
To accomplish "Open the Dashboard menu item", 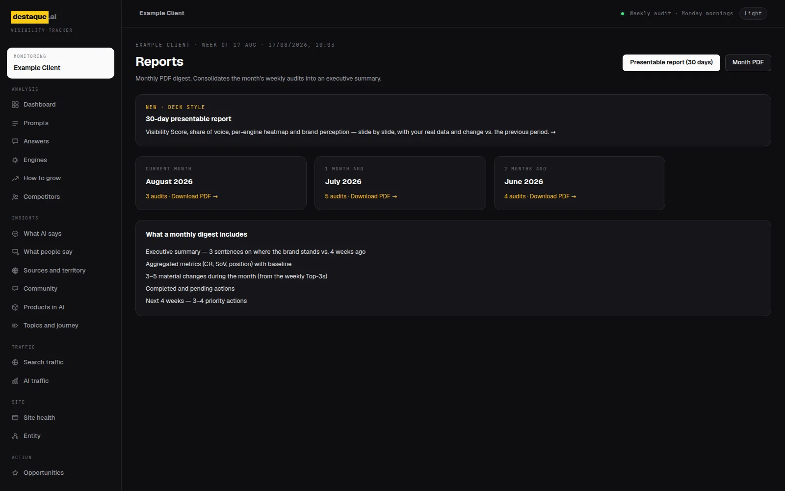I will [x=60, y=105].
